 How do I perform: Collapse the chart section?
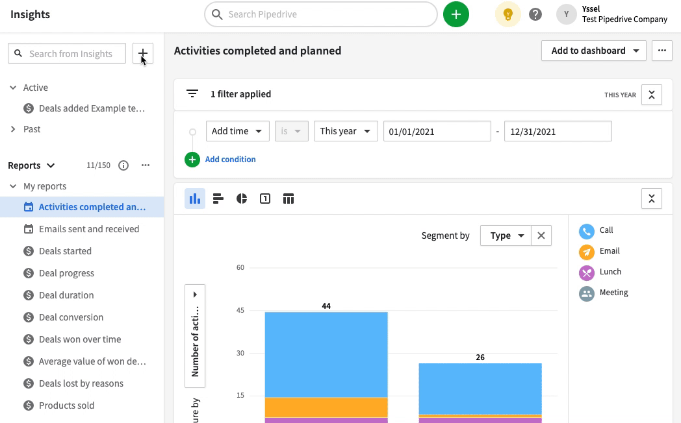click(652, 199)
